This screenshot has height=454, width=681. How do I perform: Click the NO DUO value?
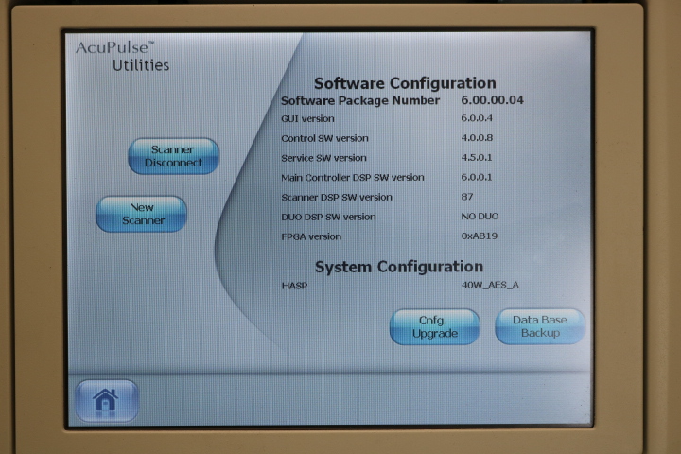pyautogui.click(x=480, y=217)
